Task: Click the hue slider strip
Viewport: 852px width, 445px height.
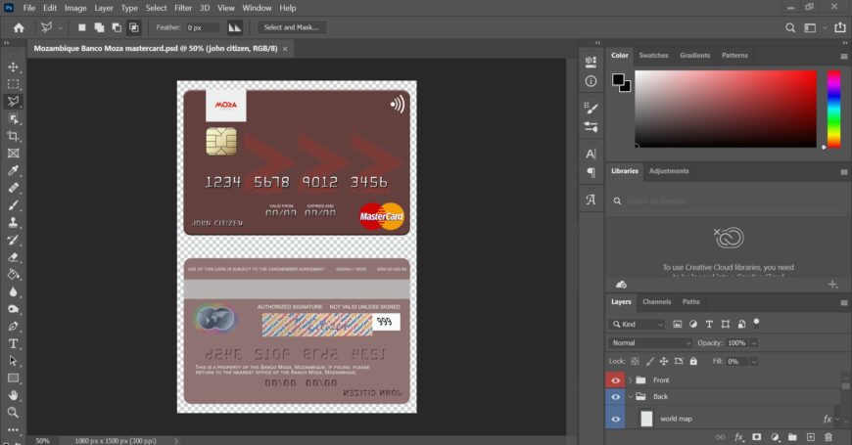Action: (x=833, y=109)
